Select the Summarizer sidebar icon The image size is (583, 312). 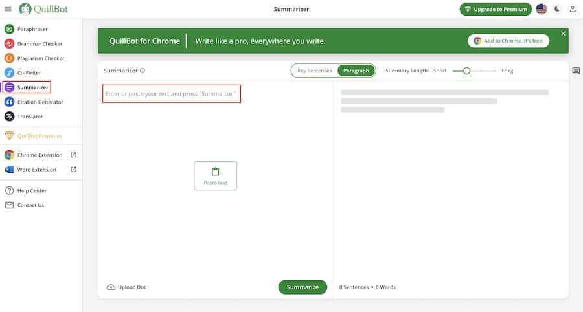(9, 87)
